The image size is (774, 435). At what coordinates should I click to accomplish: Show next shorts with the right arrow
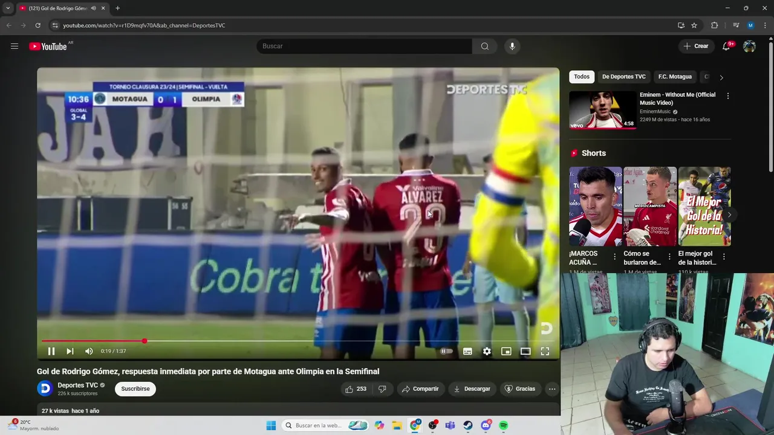729,214
